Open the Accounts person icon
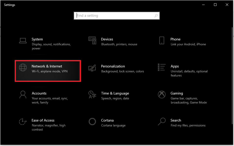 [23, 95]
